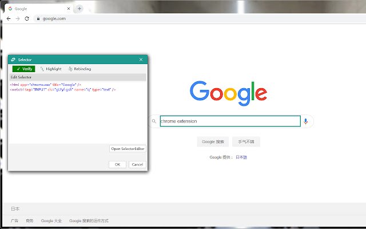This screenshot has width=366, height=229.
Task: Open SelectorEditor from the dialog
Action: point(128,149)
